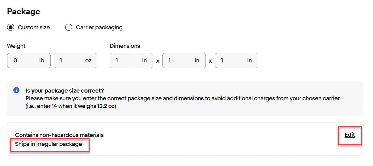Click the 'Custom size' label text

[34, 27]
